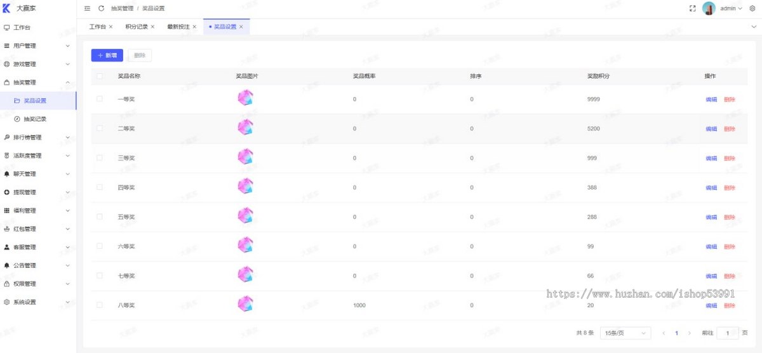Click the 游戏管理 globe icon
Viewport: 762px width, 353px height.
click(x=7, y=64)
